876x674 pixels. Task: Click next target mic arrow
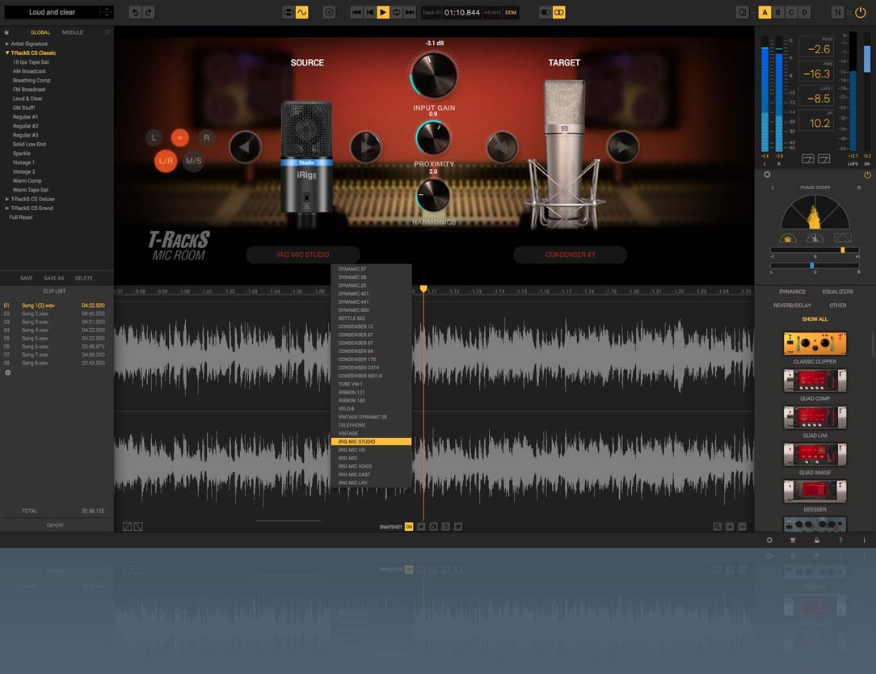point(622,148)
